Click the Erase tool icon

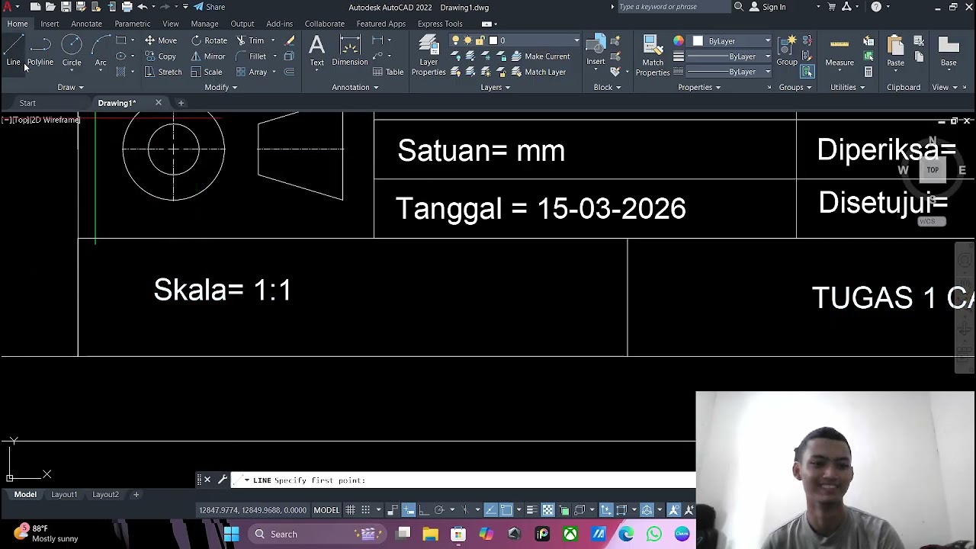290,40
